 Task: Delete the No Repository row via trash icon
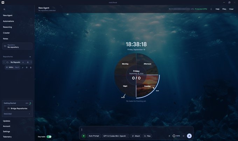28,62
